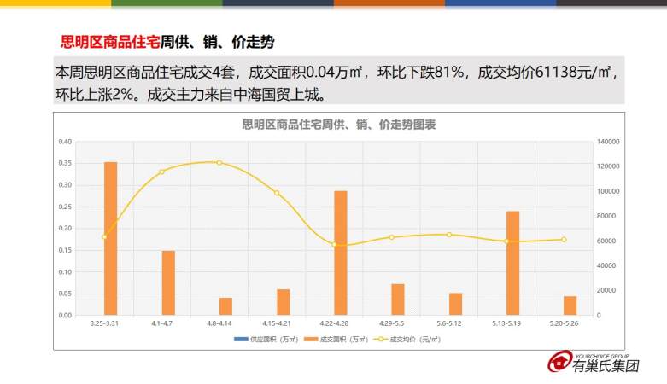Click the orange bar for week 4.15-4.21
This screenshot has width=667, height=384.
tap(284, 302)
